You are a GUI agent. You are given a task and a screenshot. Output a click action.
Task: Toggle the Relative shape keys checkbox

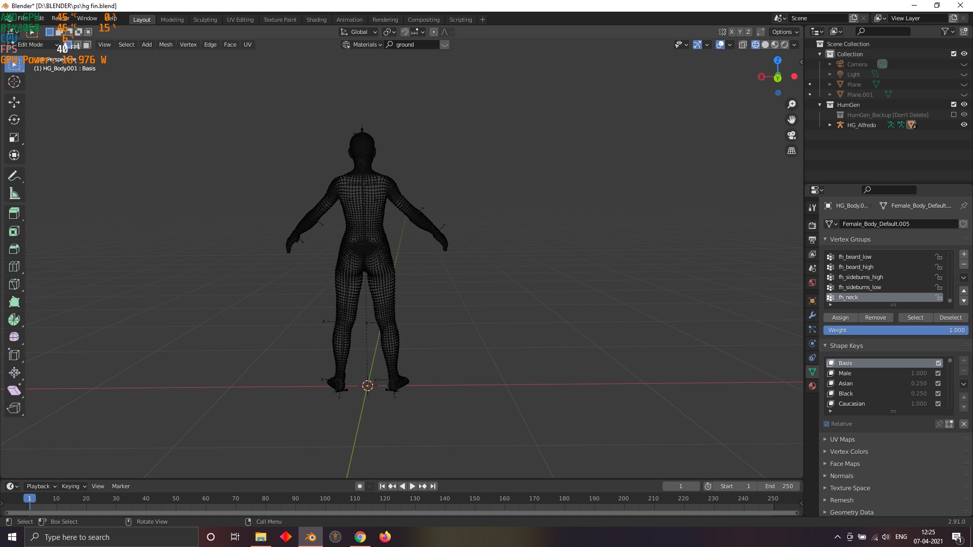[827, 424]
